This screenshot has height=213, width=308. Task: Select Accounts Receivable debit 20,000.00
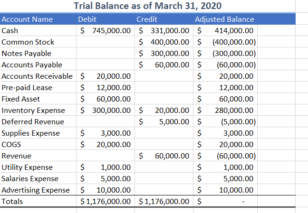pyautogui.click(x=106, y=76)
